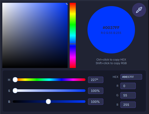This screenshot has height=114, width=149.
Task: Click the R:0 G:55 B:255 text in preview
Action: tap(111, 33)
